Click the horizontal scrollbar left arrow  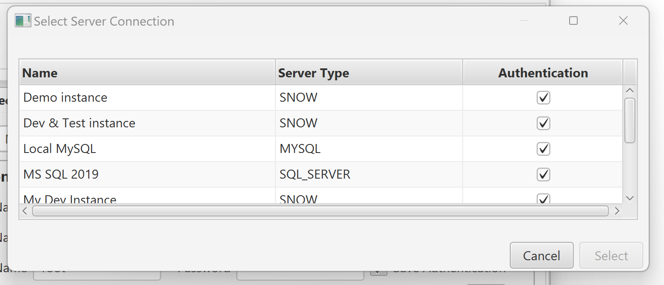[x=25, y=211]
